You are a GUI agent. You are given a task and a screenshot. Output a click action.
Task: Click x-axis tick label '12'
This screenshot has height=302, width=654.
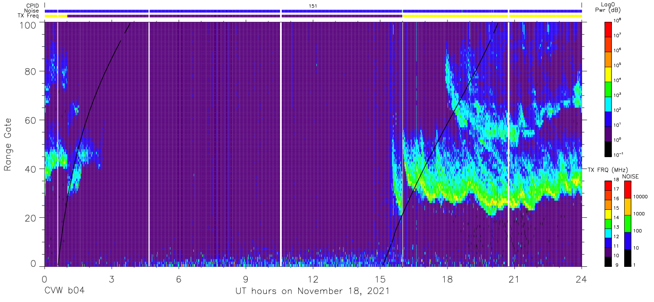pyautogui.click(x=313, y=279)
